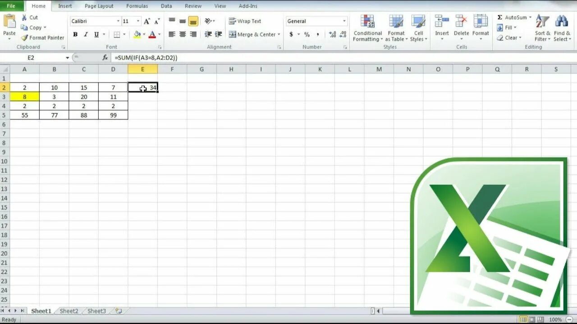Click the Cut scissors icon

[24, 17]
